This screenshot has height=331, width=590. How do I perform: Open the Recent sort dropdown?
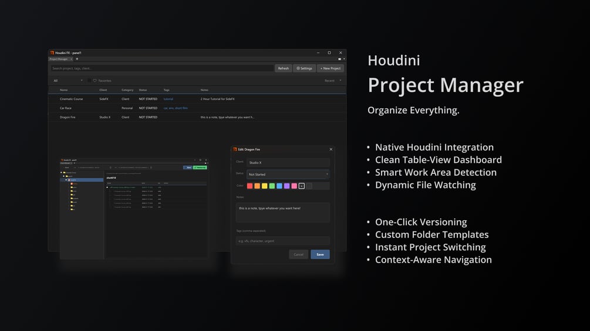pyautogui.click(x=333, y=81)
